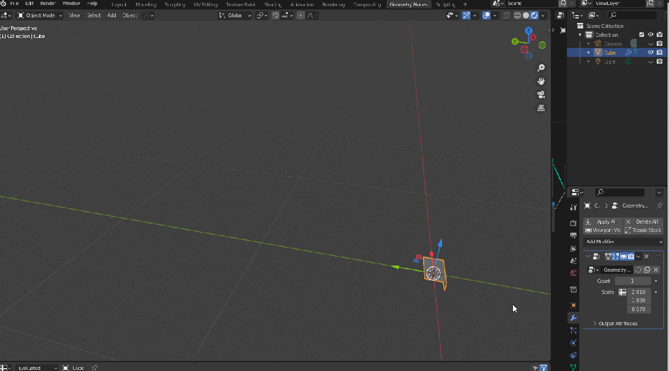Screen dimensions: 669x371
Task: Open the Add menu in viewport header
Action: point(111,16)
